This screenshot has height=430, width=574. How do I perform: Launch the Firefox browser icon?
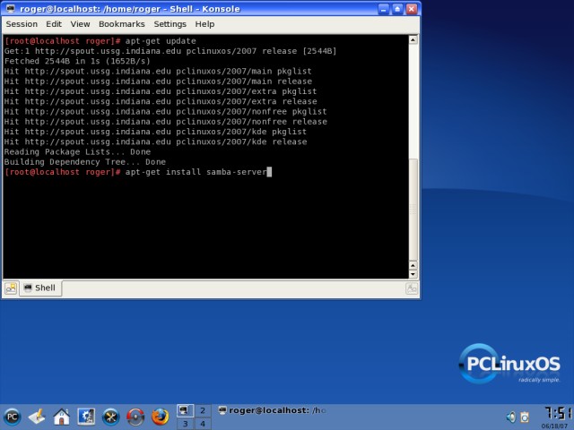160,417
